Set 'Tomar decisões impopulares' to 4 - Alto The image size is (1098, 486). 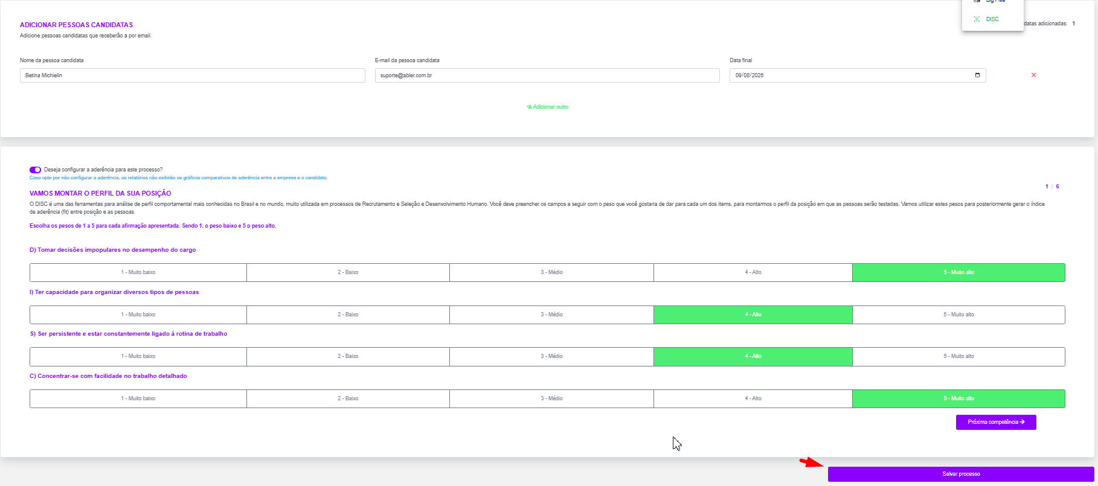pos(753,272)
